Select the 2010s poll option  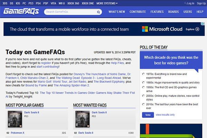click(144, 104)
